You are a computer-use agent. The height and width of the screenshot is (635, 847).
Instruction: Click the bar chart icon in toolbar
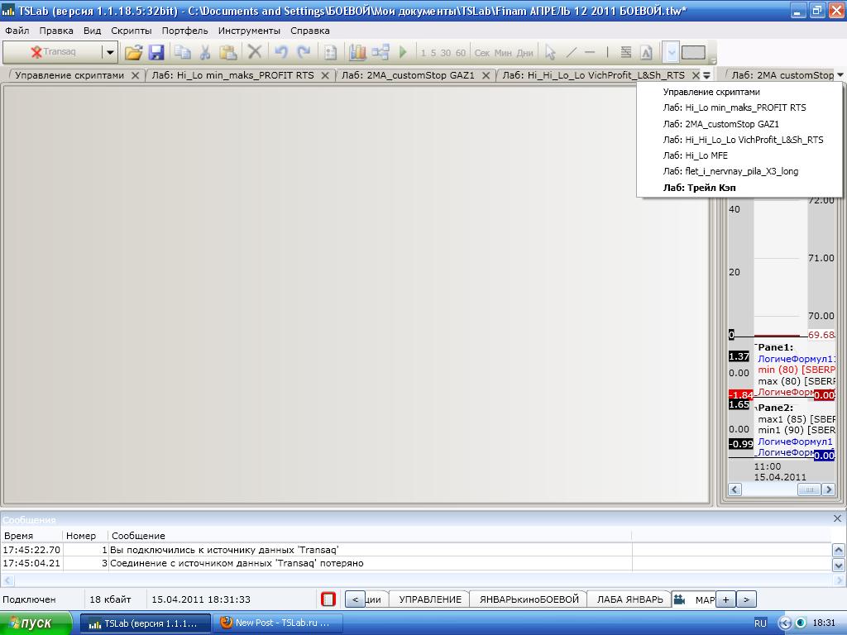[357, 52]
